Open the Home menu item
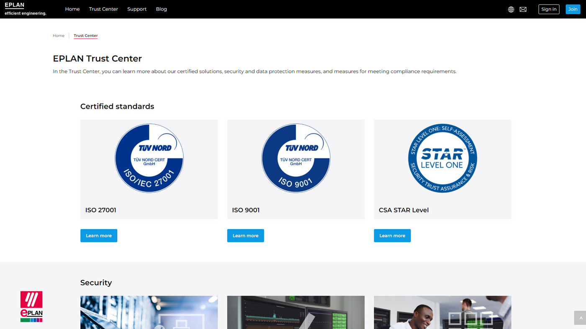 tap(72, 9)
